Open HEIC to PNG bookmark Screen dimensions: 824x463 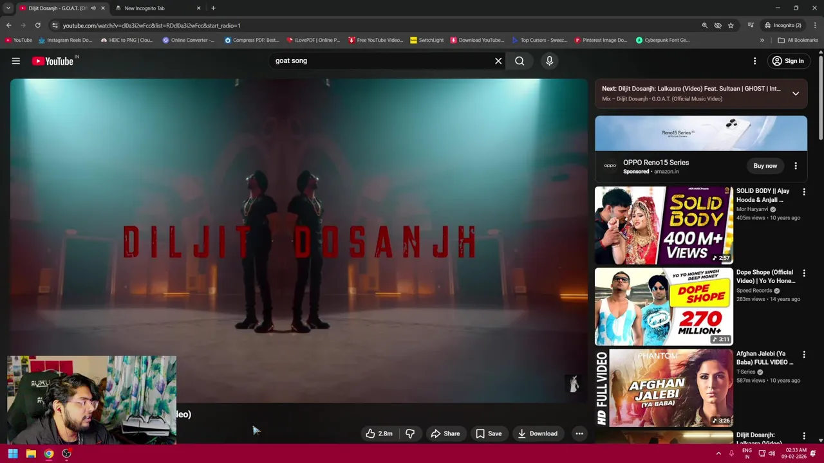127,40
